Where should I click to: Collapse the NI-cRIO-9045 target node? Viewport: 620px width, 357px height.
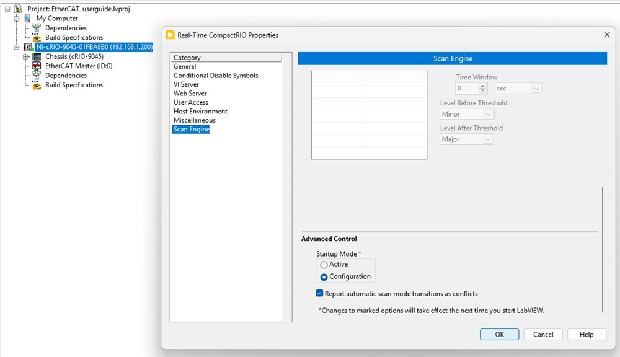click(17, 47)
